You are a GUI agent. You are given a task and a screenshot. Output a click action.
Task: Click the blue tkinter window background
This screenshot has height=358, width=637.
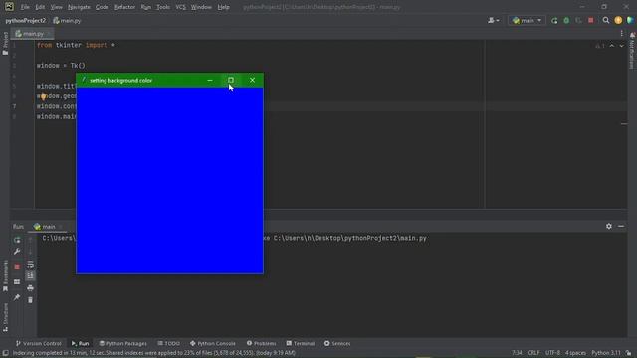(x=169, y=180)
